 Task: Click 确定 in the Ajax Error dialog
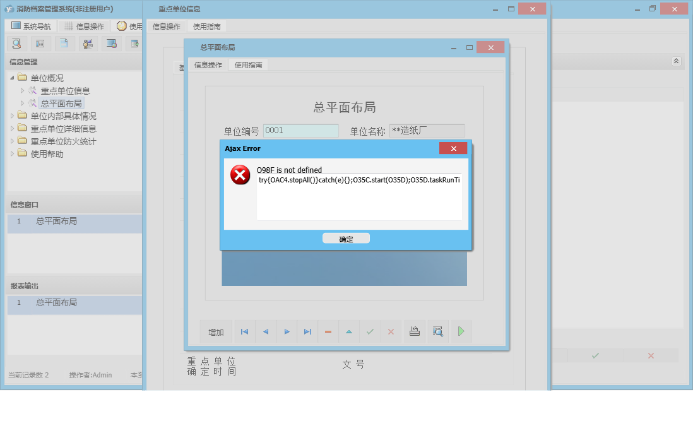[x=346, y=239]
